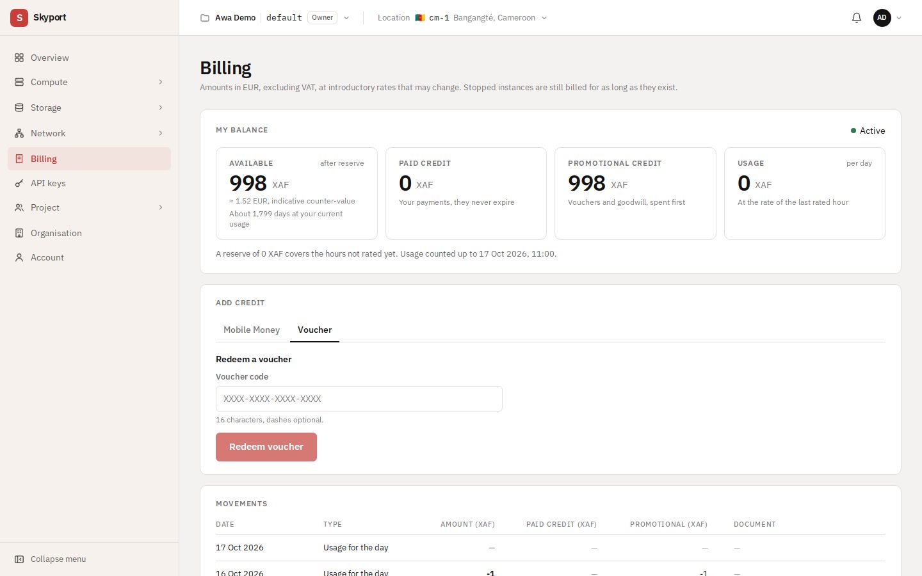Click the Promotional credit card title
The height and width of the screenshot is (576, 922).
click(615, 163)
